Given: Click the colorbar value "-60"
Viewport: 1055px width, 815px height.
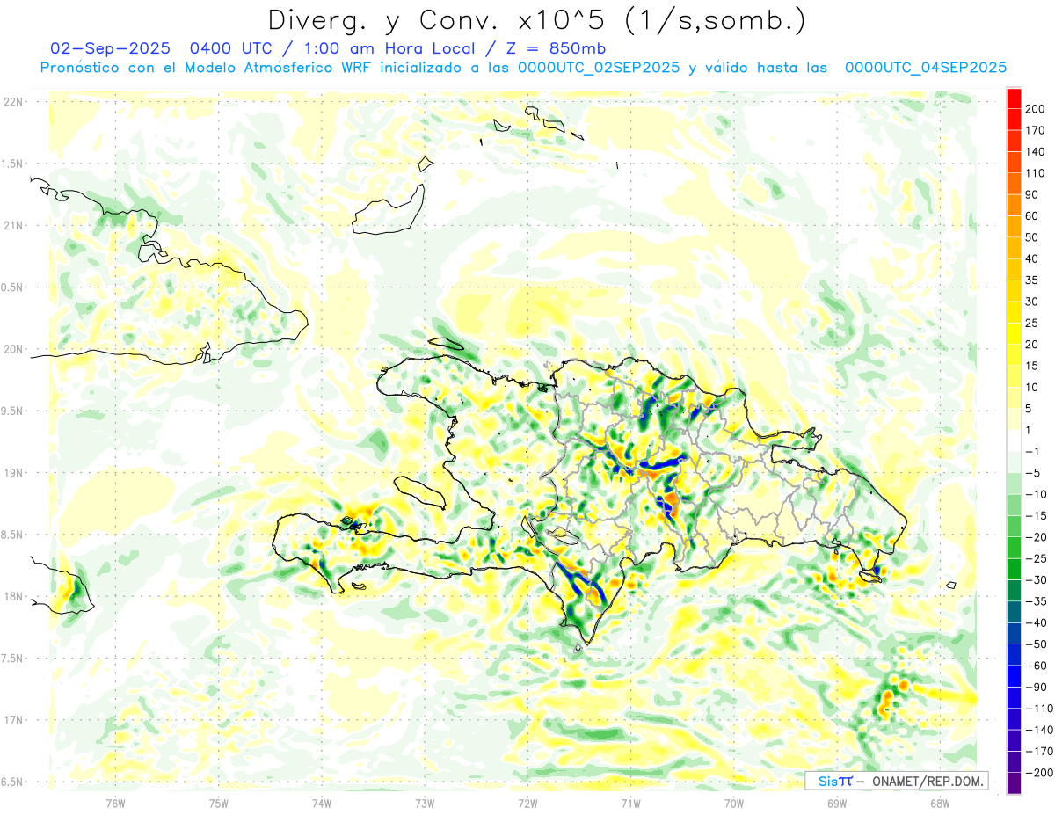Looking at the screenshot, I should click(x=1037, y=665).
